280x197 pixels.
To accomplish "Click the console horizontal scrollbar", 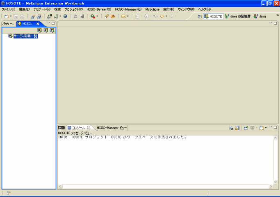I will (x=164, y=187).
